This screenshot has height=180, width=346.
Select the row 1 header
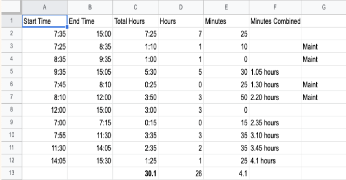tap(11, 21)
